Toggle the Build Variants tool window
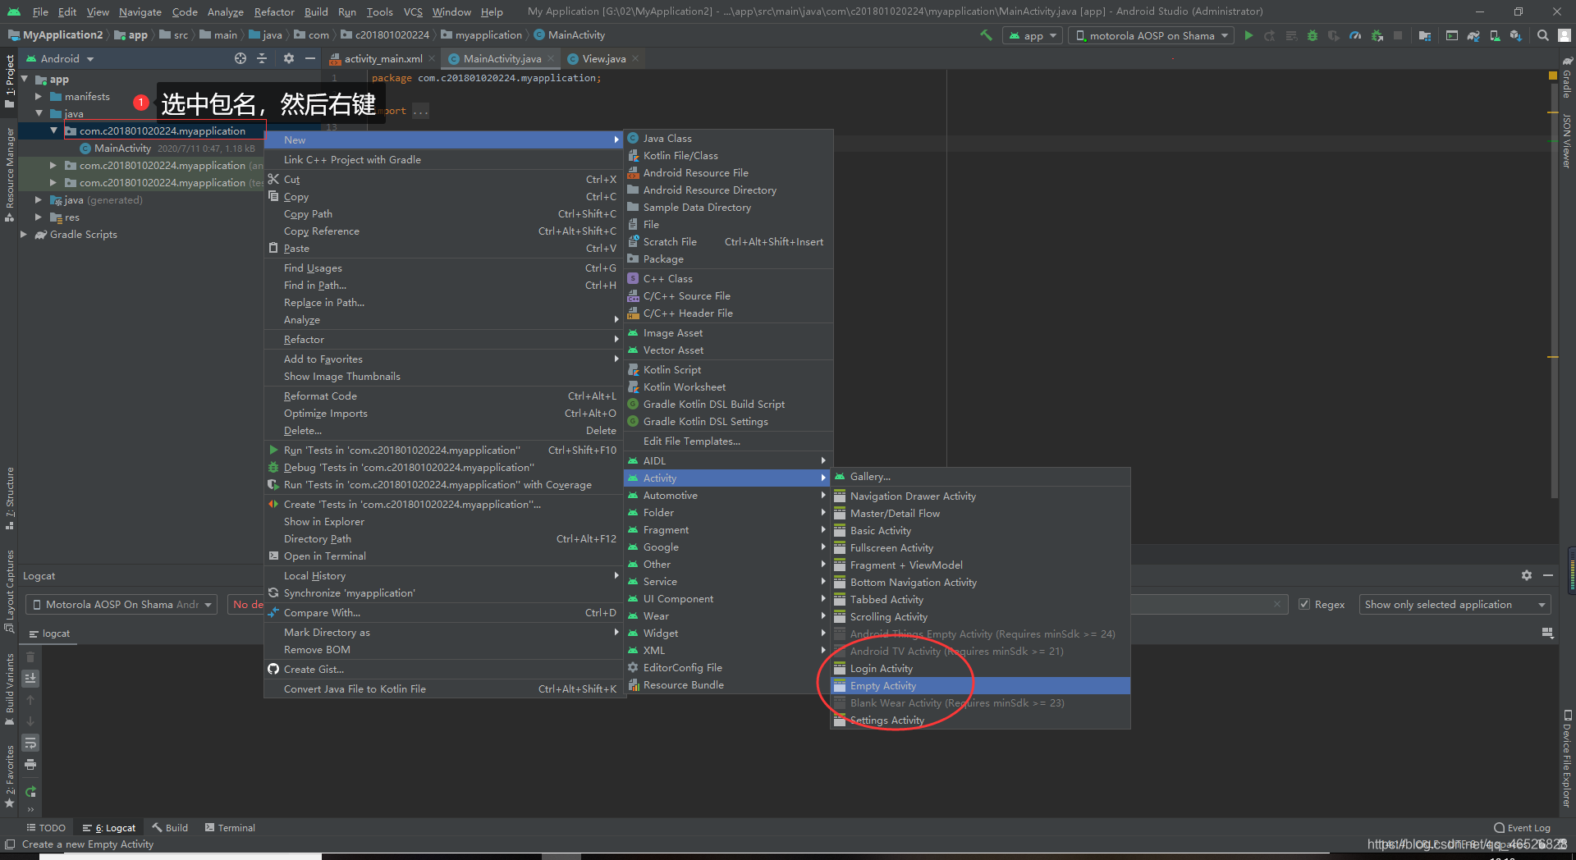 (x=10, y=689)
